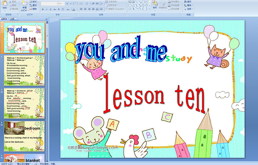
Task: Click the spell check status icon
Action: (x=36, y=164)
